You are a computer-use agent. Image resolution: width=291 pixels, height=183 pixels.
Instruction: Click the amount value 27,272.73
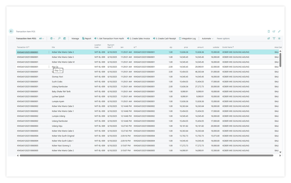coord(199,86)
